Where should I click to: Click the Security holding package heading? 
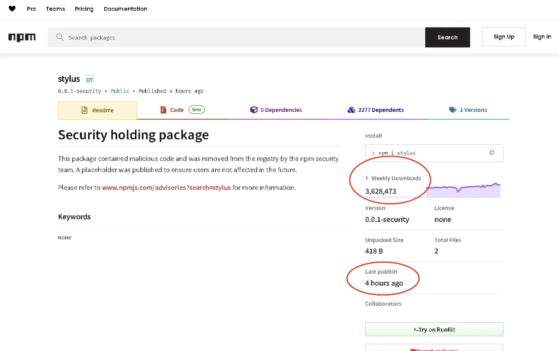point(133,135)
